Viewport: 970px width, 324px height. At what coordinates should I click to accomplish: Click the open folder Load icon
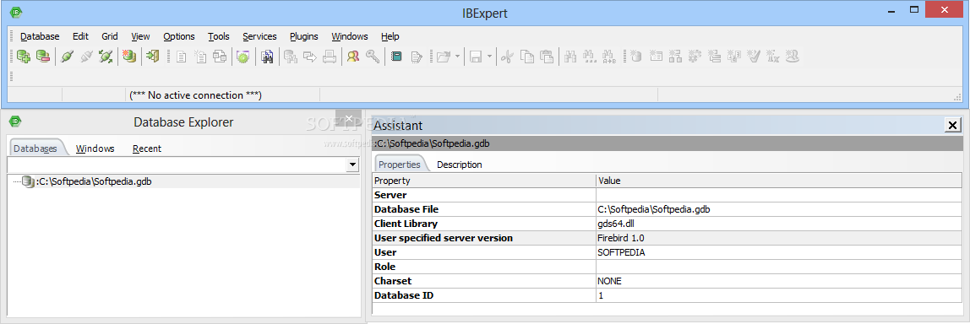click(x=444, y=57)
